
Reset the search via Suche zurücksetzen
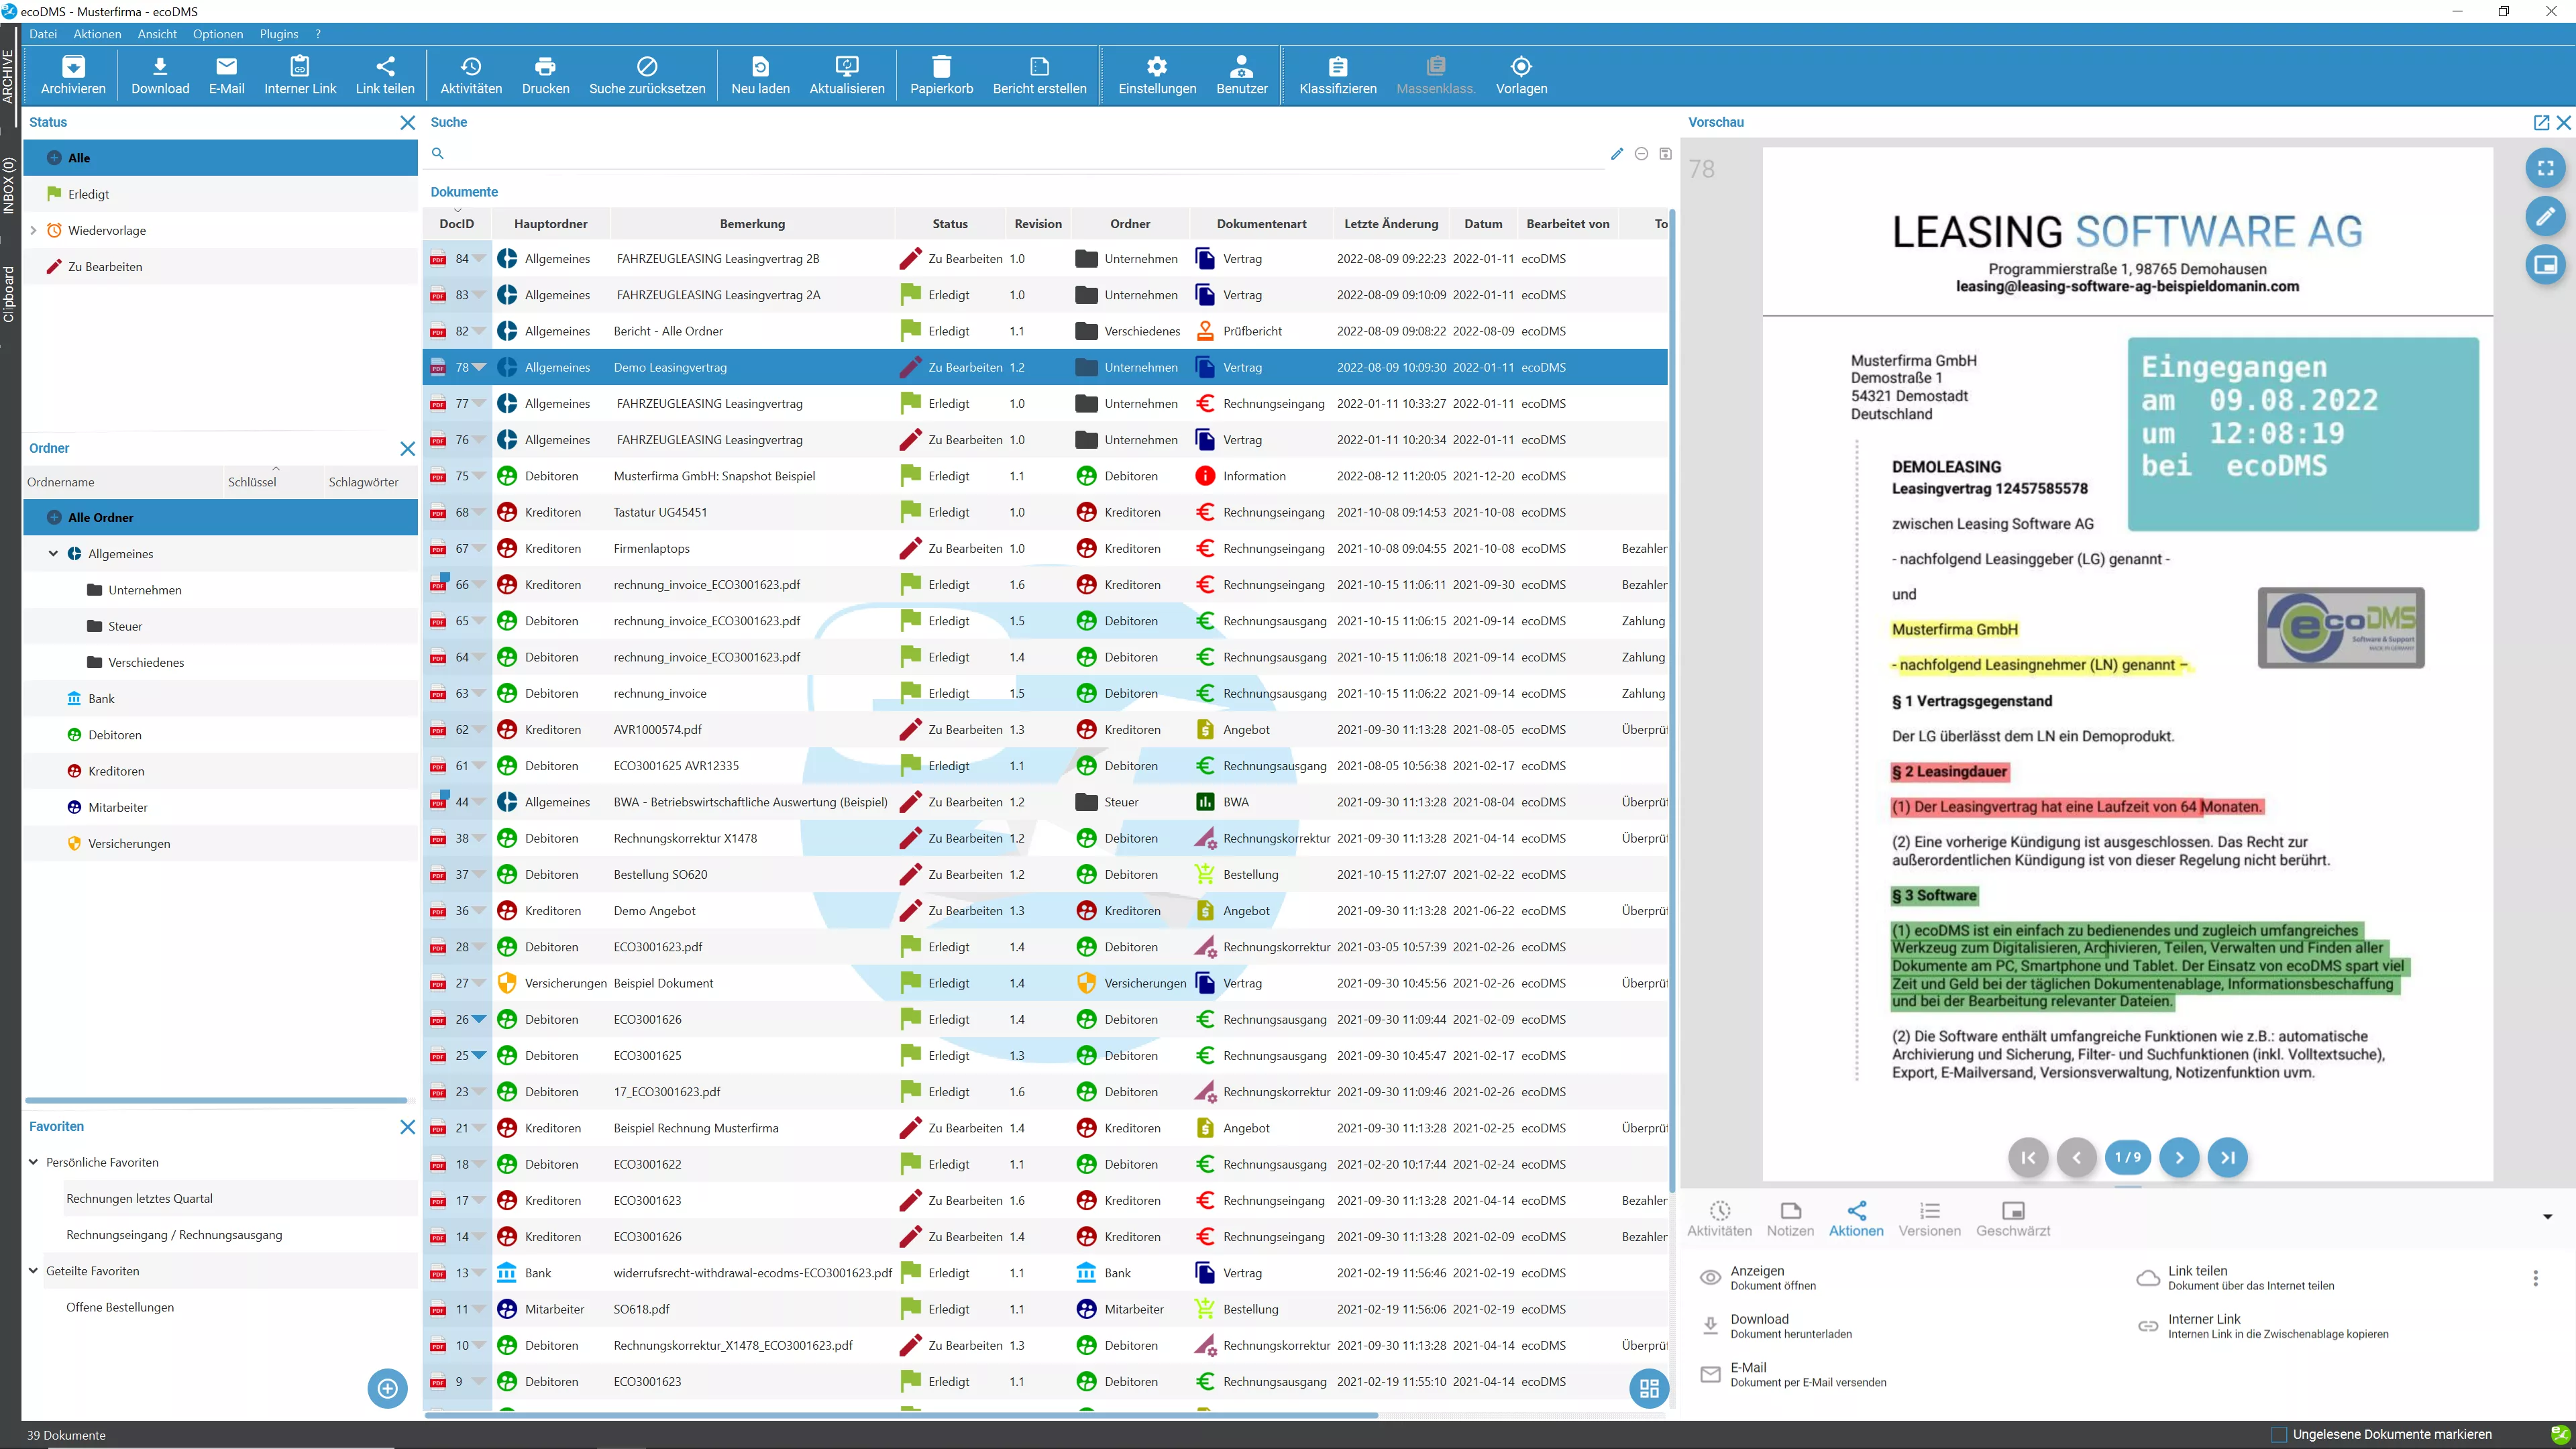pos(647,75)
